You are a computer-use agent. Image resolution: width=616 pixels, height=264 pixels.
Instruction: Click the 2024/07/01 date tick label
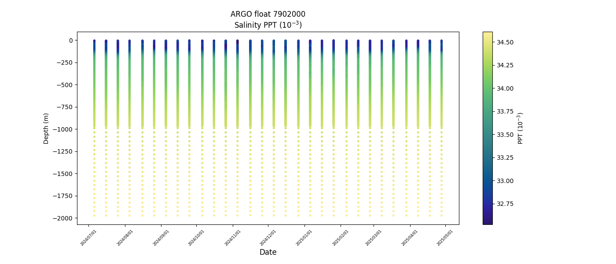[89, 237]
